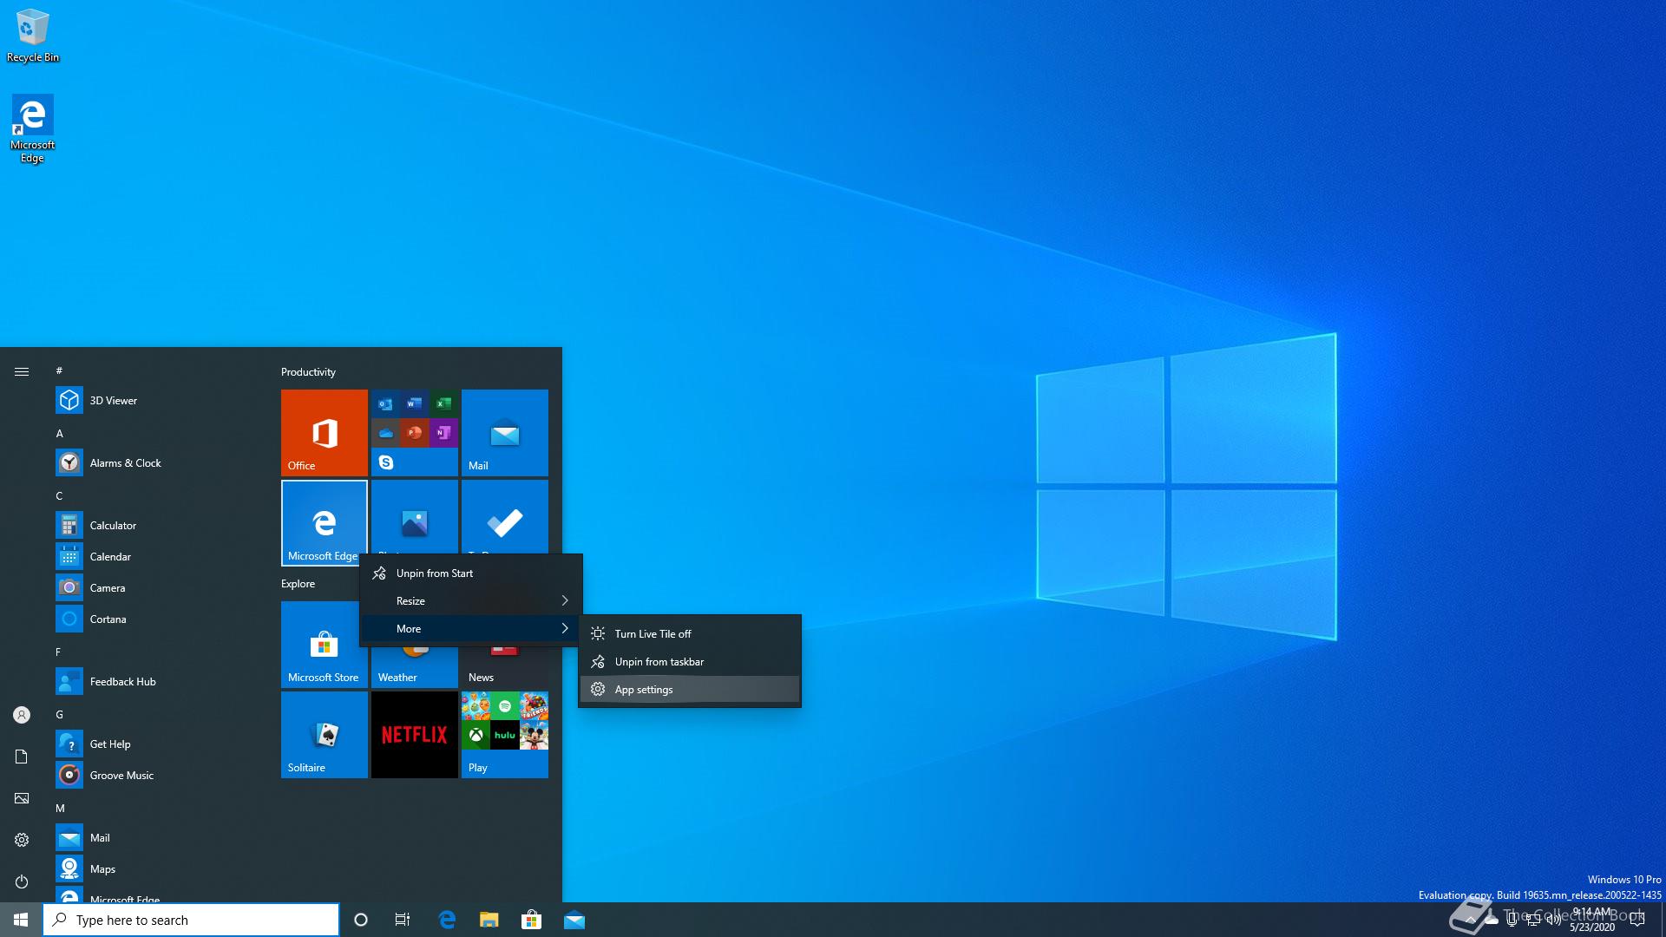Expand the Resize submenu
The height and width of the screenshot is (937, 1666).
coord(471,600)
